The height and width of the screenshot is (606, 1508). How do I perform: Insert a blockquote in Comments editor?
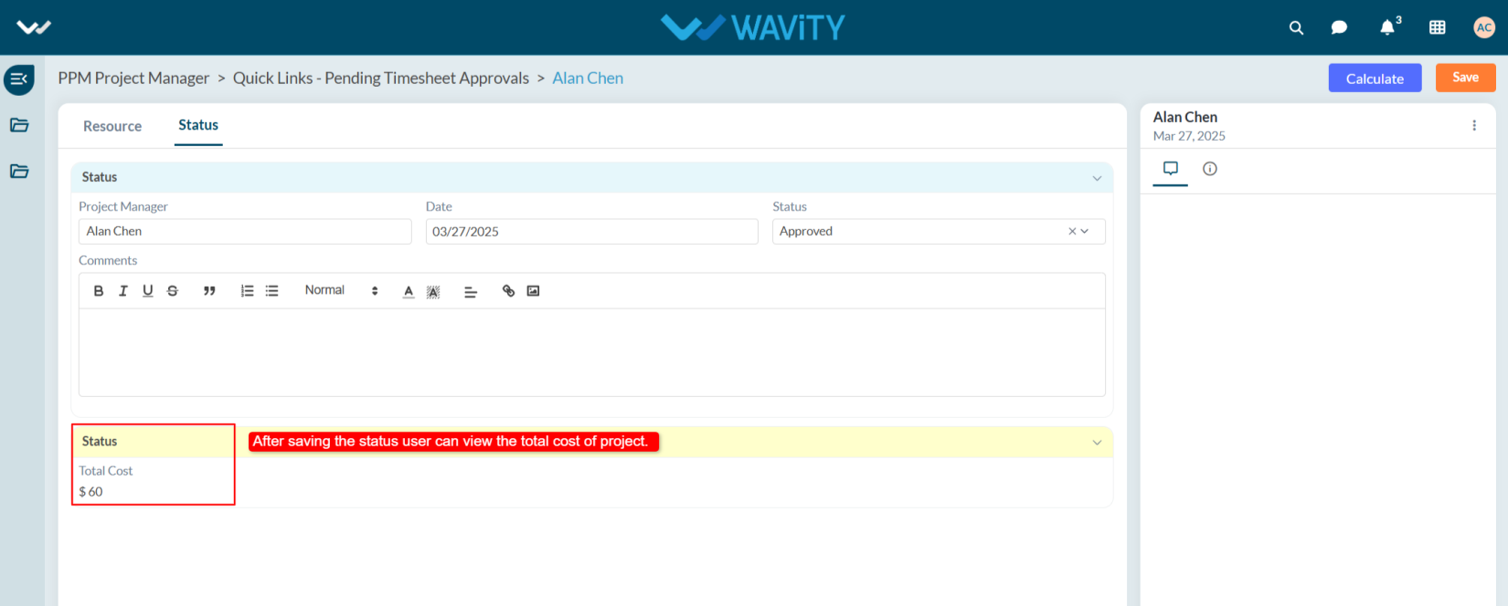(209, 291)
